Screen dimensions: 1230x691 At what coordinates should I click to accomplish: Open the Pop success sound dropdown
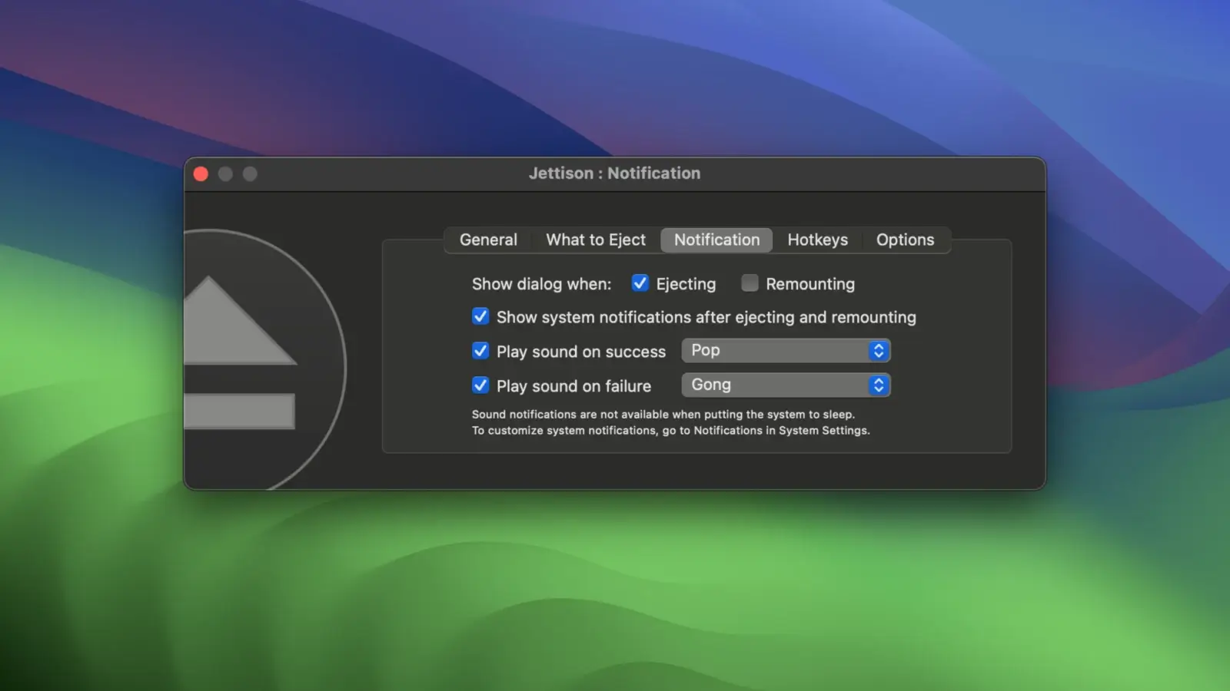(x=786, y=351)
